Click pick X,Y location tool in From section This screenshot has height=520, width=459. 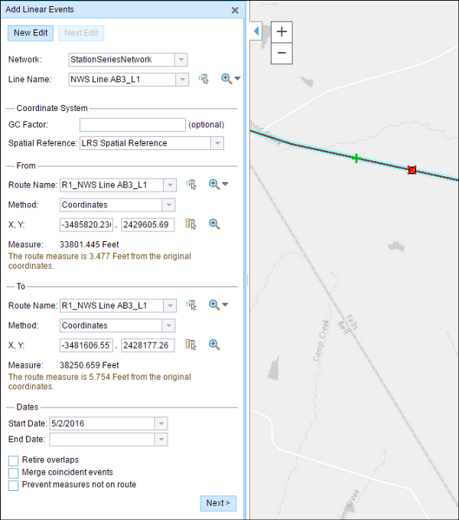click(191, 224)
